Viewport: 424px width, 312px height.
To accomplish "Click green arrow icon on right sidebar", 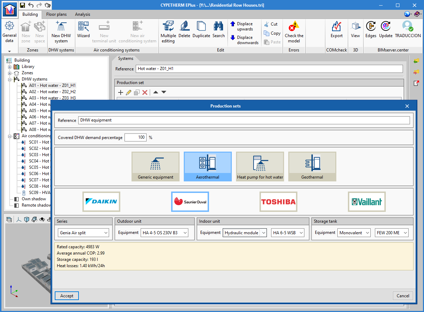I will pyautogui.click(x=416, y=61).
